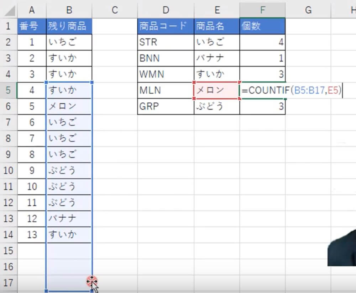This screenshot has height=293, width=356.
Task: Click メロン in the 残り商品 column
Action: [69, 106]
